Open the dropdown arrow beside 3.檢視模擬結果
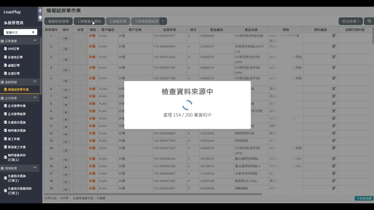The width and height of the screenshot is (374, 210). click(x=164, y=21)
